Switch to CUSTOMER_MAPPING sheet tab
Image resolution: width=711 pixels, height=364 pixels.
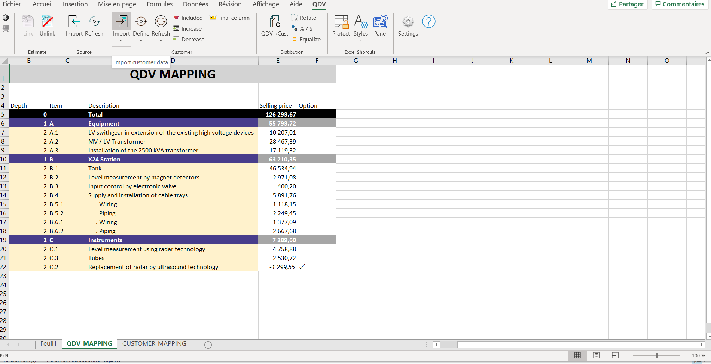tap(154, 344)
